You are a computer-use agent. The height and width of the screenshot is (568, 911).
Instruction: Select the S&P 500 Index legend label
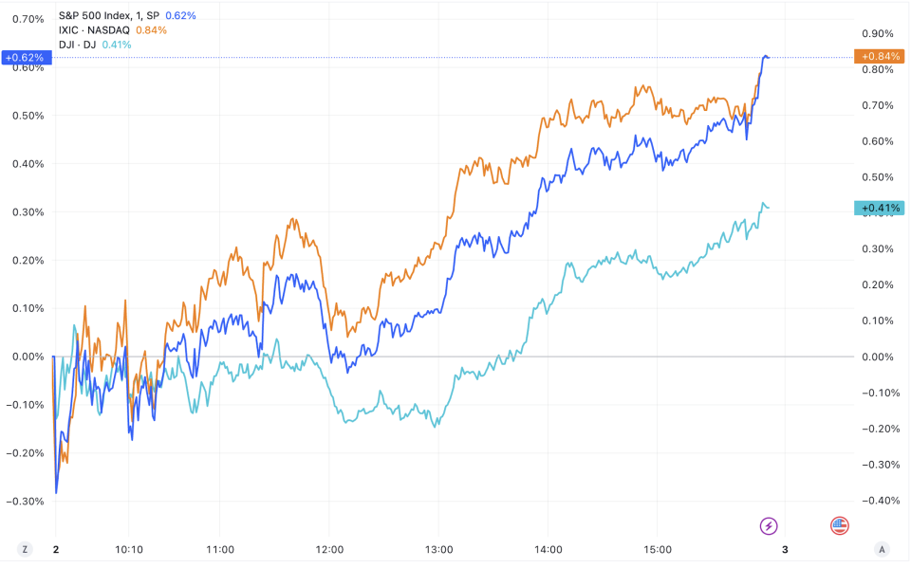click(108, 16)
